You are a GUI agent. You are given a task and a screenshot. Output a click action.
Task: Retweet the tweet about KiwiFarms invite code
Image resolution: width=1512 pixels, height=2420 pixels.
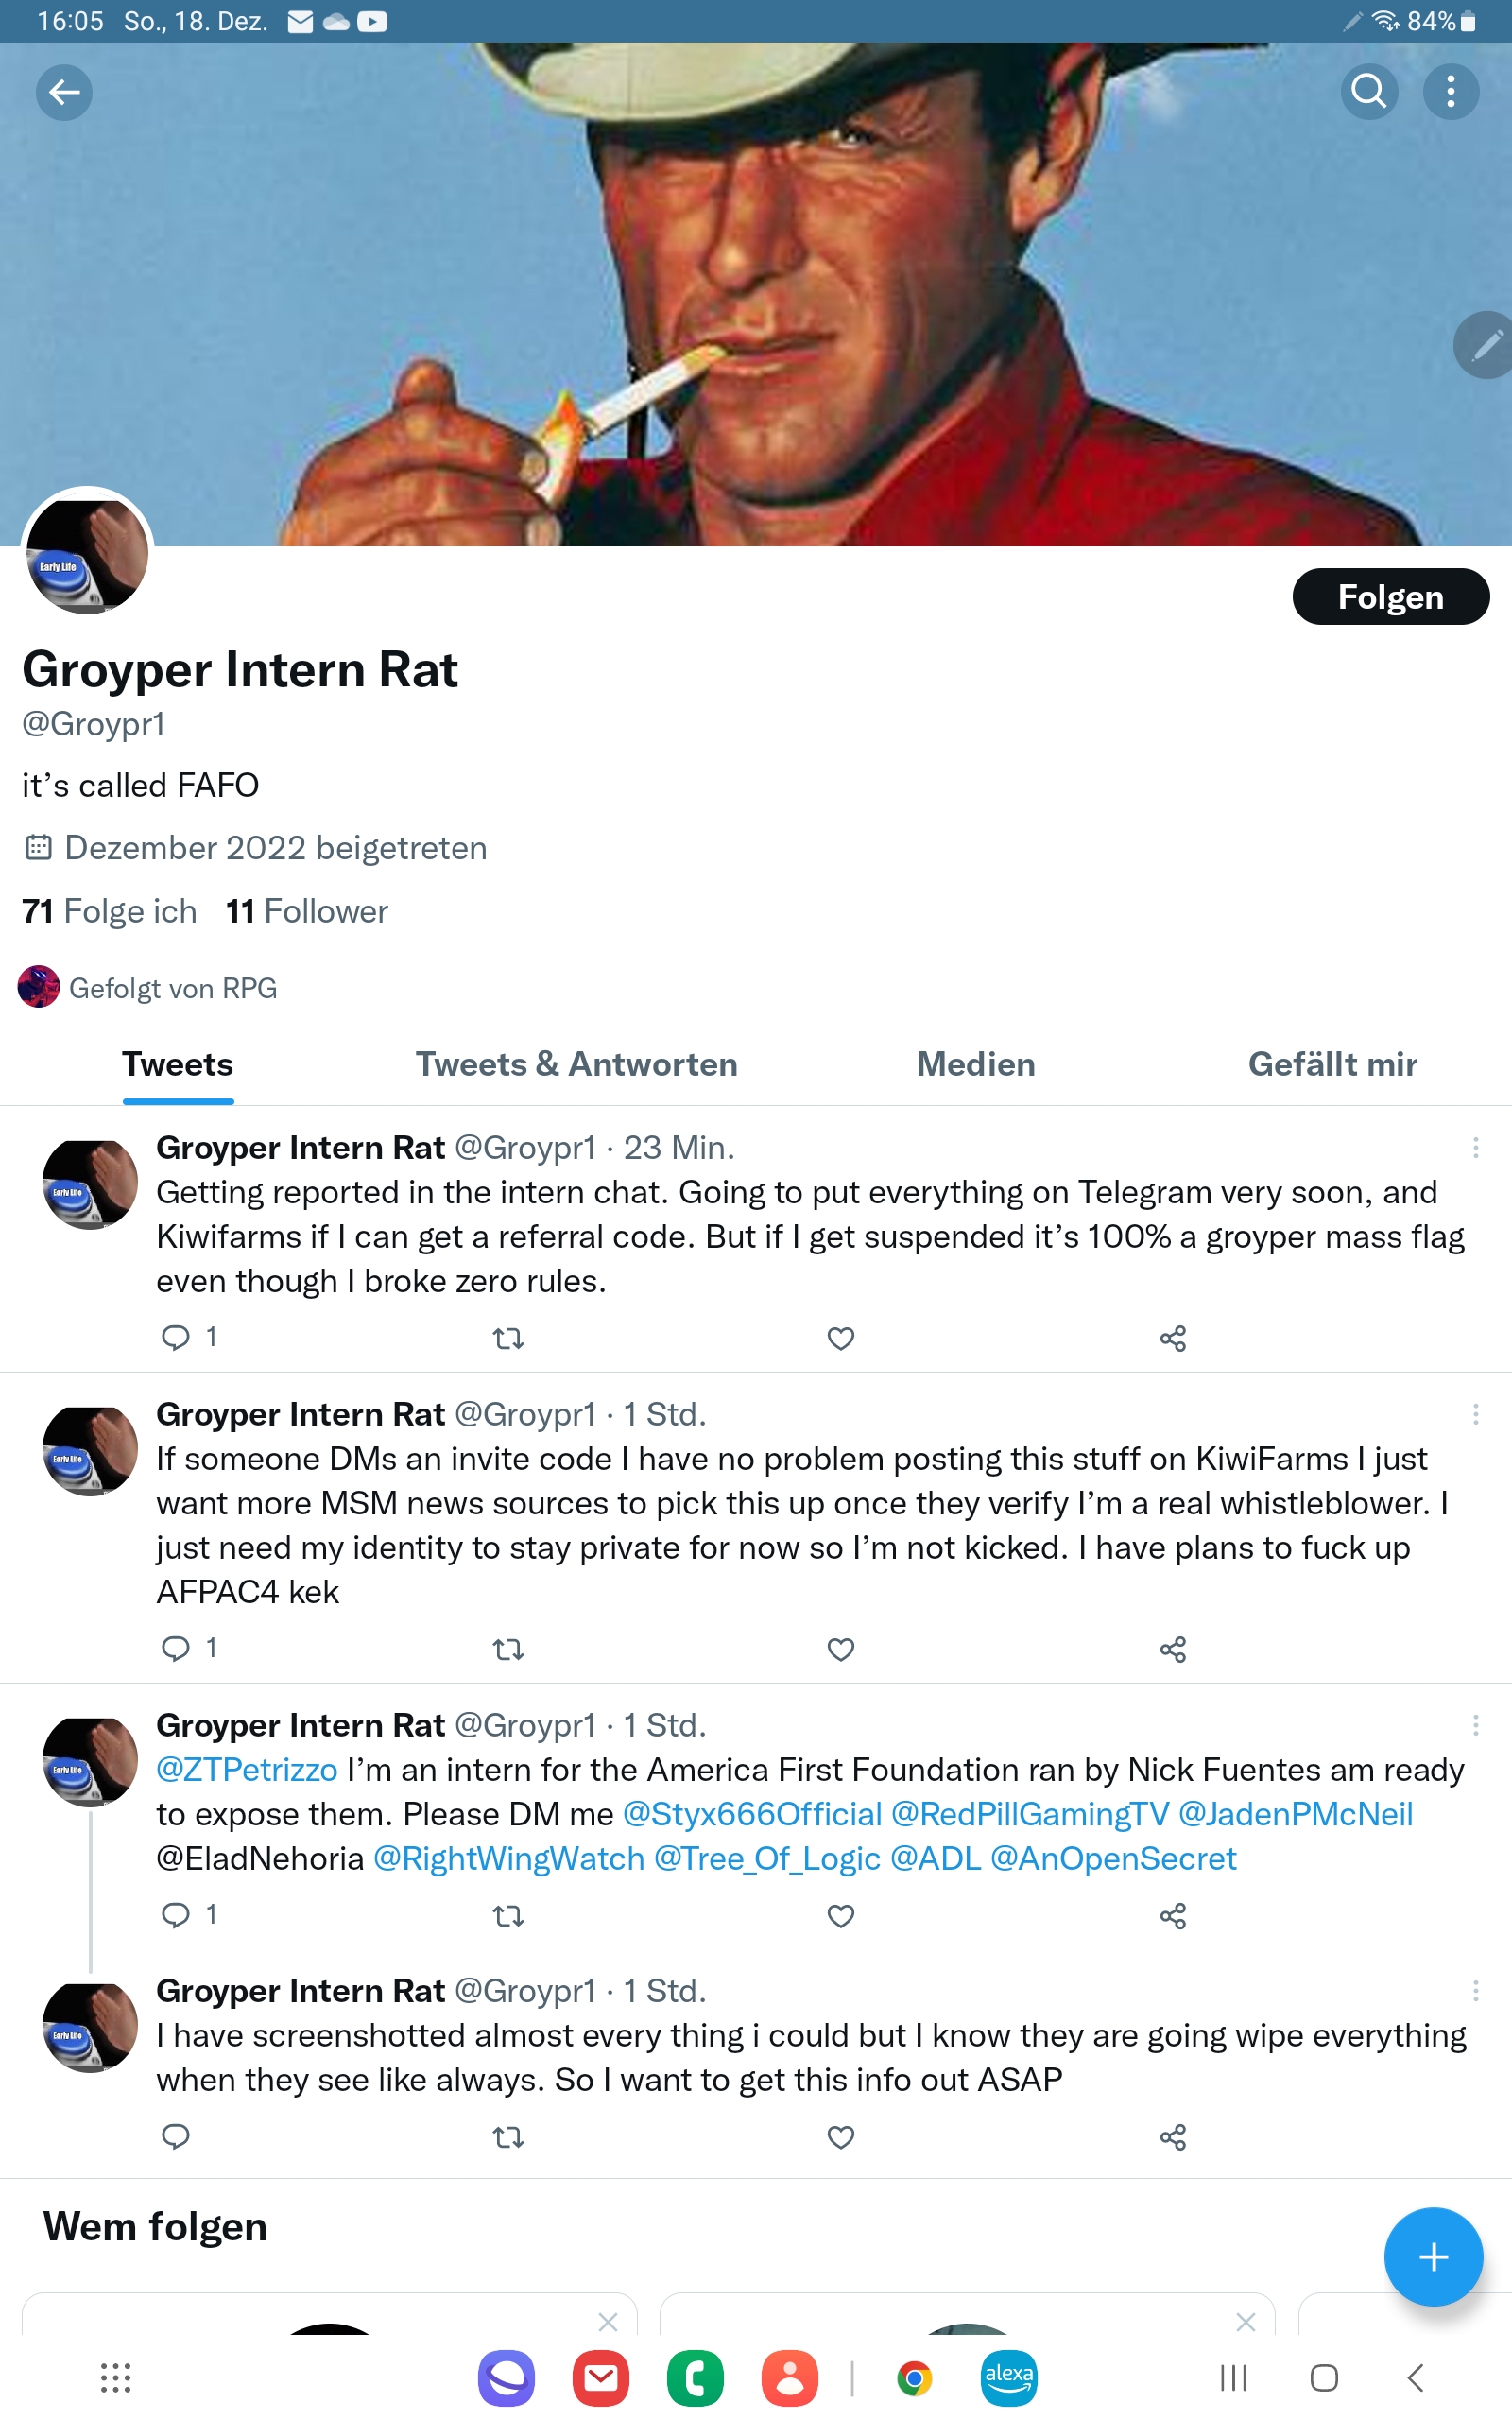[508, 1649]
